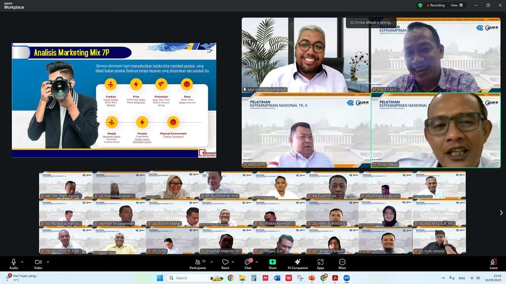Image resolution: width=506 pixels, height=284 pixels.
Task: Open first Google Chrome taskbar icon
Action: coord(230,278)
